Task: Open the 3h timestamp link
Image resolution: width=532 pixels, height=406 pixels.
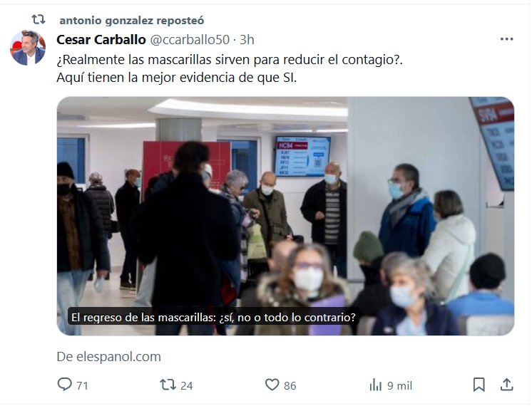Action: (x=247, y=40)
